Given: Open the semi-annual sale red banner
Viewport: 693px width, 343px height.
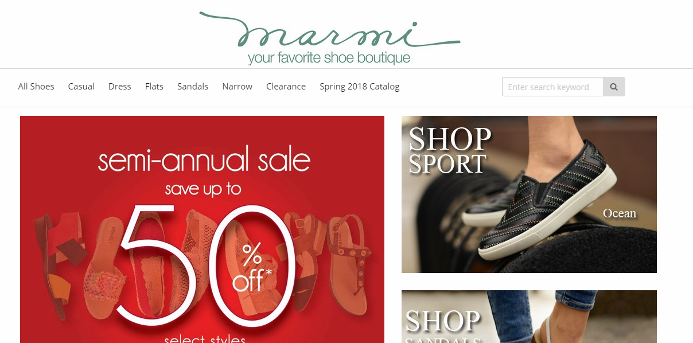Looking at the screenshot, I should [202, 229].
